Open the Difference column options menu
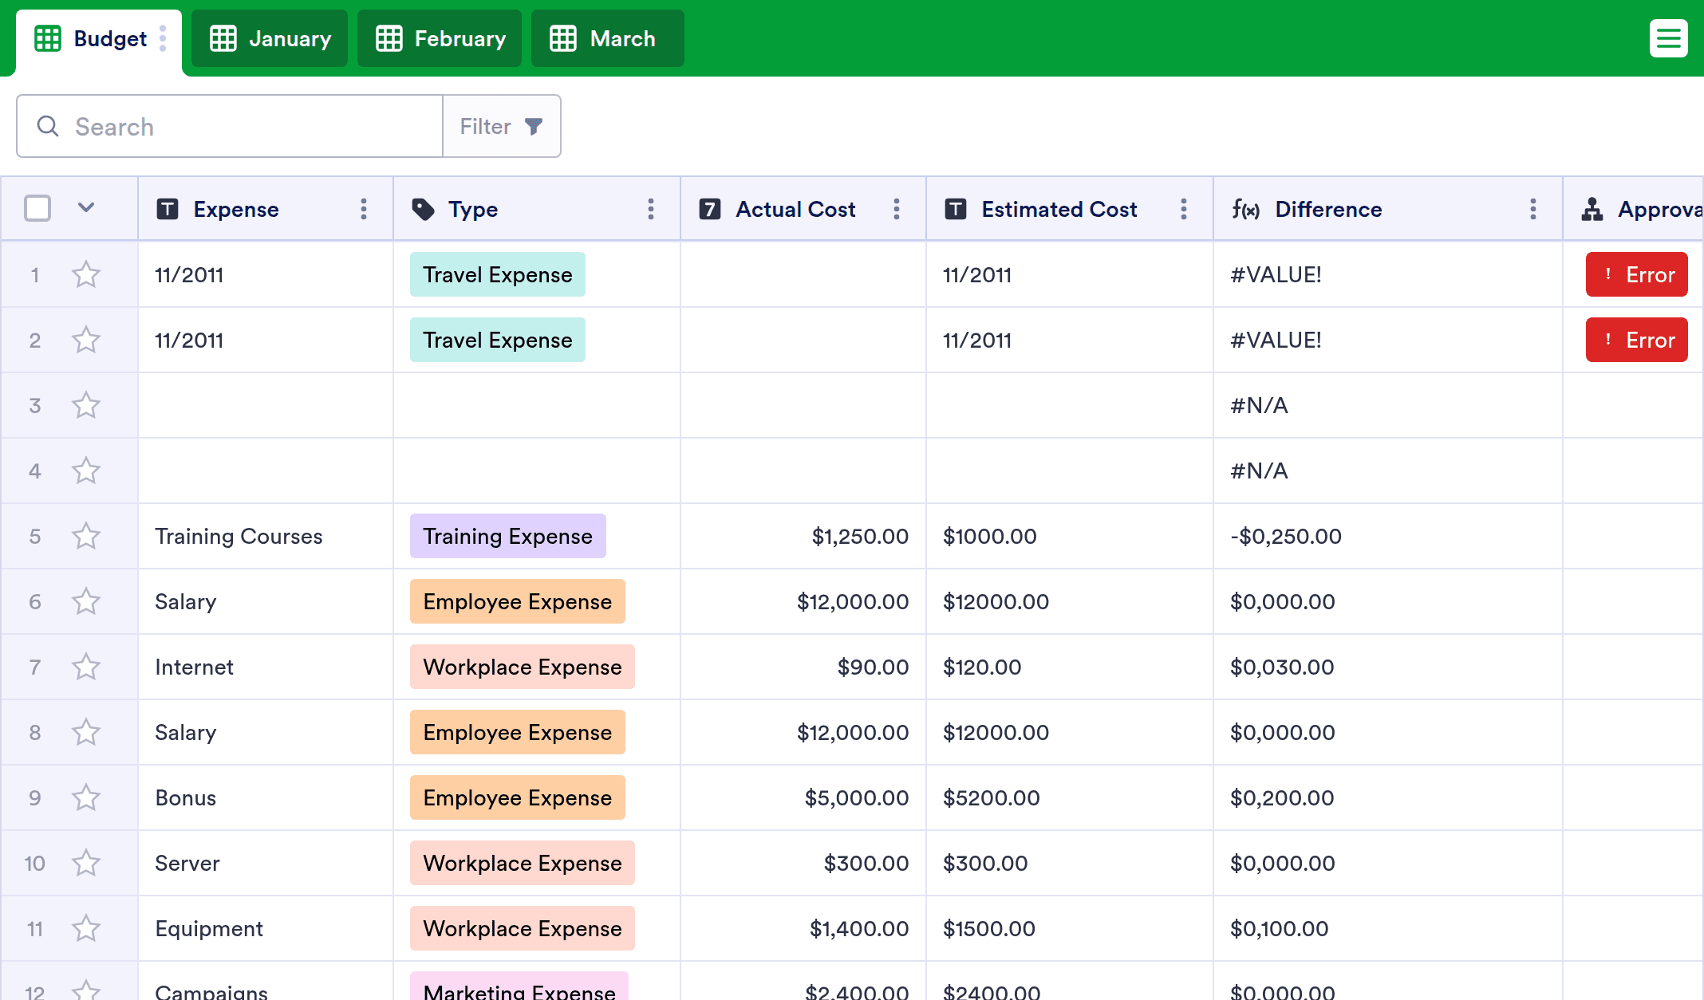Image resolution: width=1704 pixels, height=1000 pixels. coord(1533,209)
